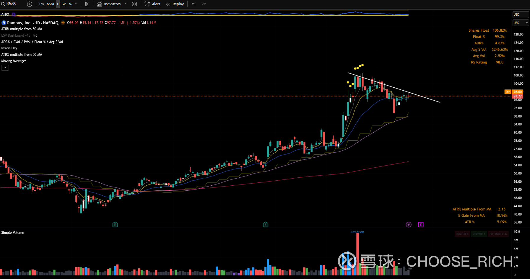530x279 pixels.
Task: Click the undo arrow
Action: tap(194, 4)
